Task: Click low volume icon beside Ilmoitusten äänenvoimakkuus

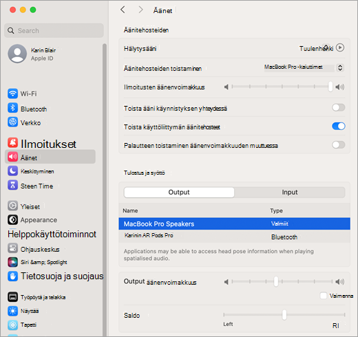Action: (x=227, y=87)
